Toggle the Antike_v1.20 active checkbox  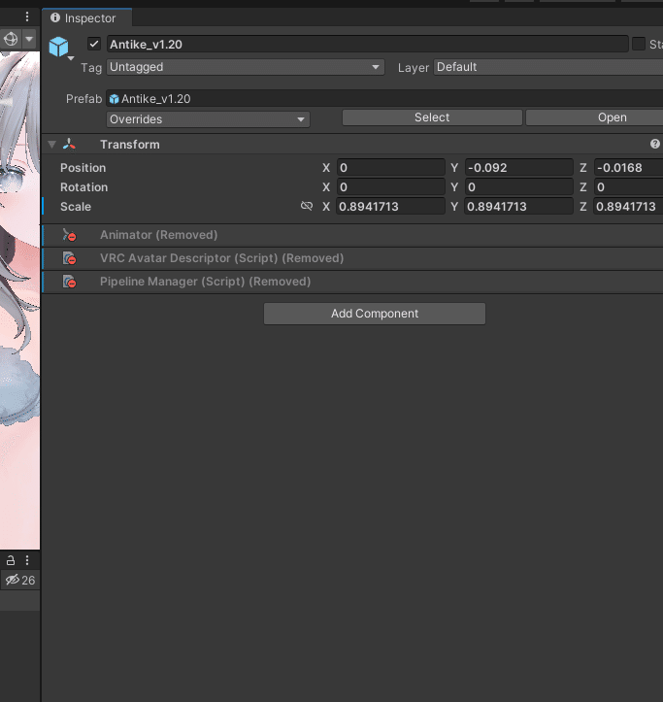[x=94, y=44]
